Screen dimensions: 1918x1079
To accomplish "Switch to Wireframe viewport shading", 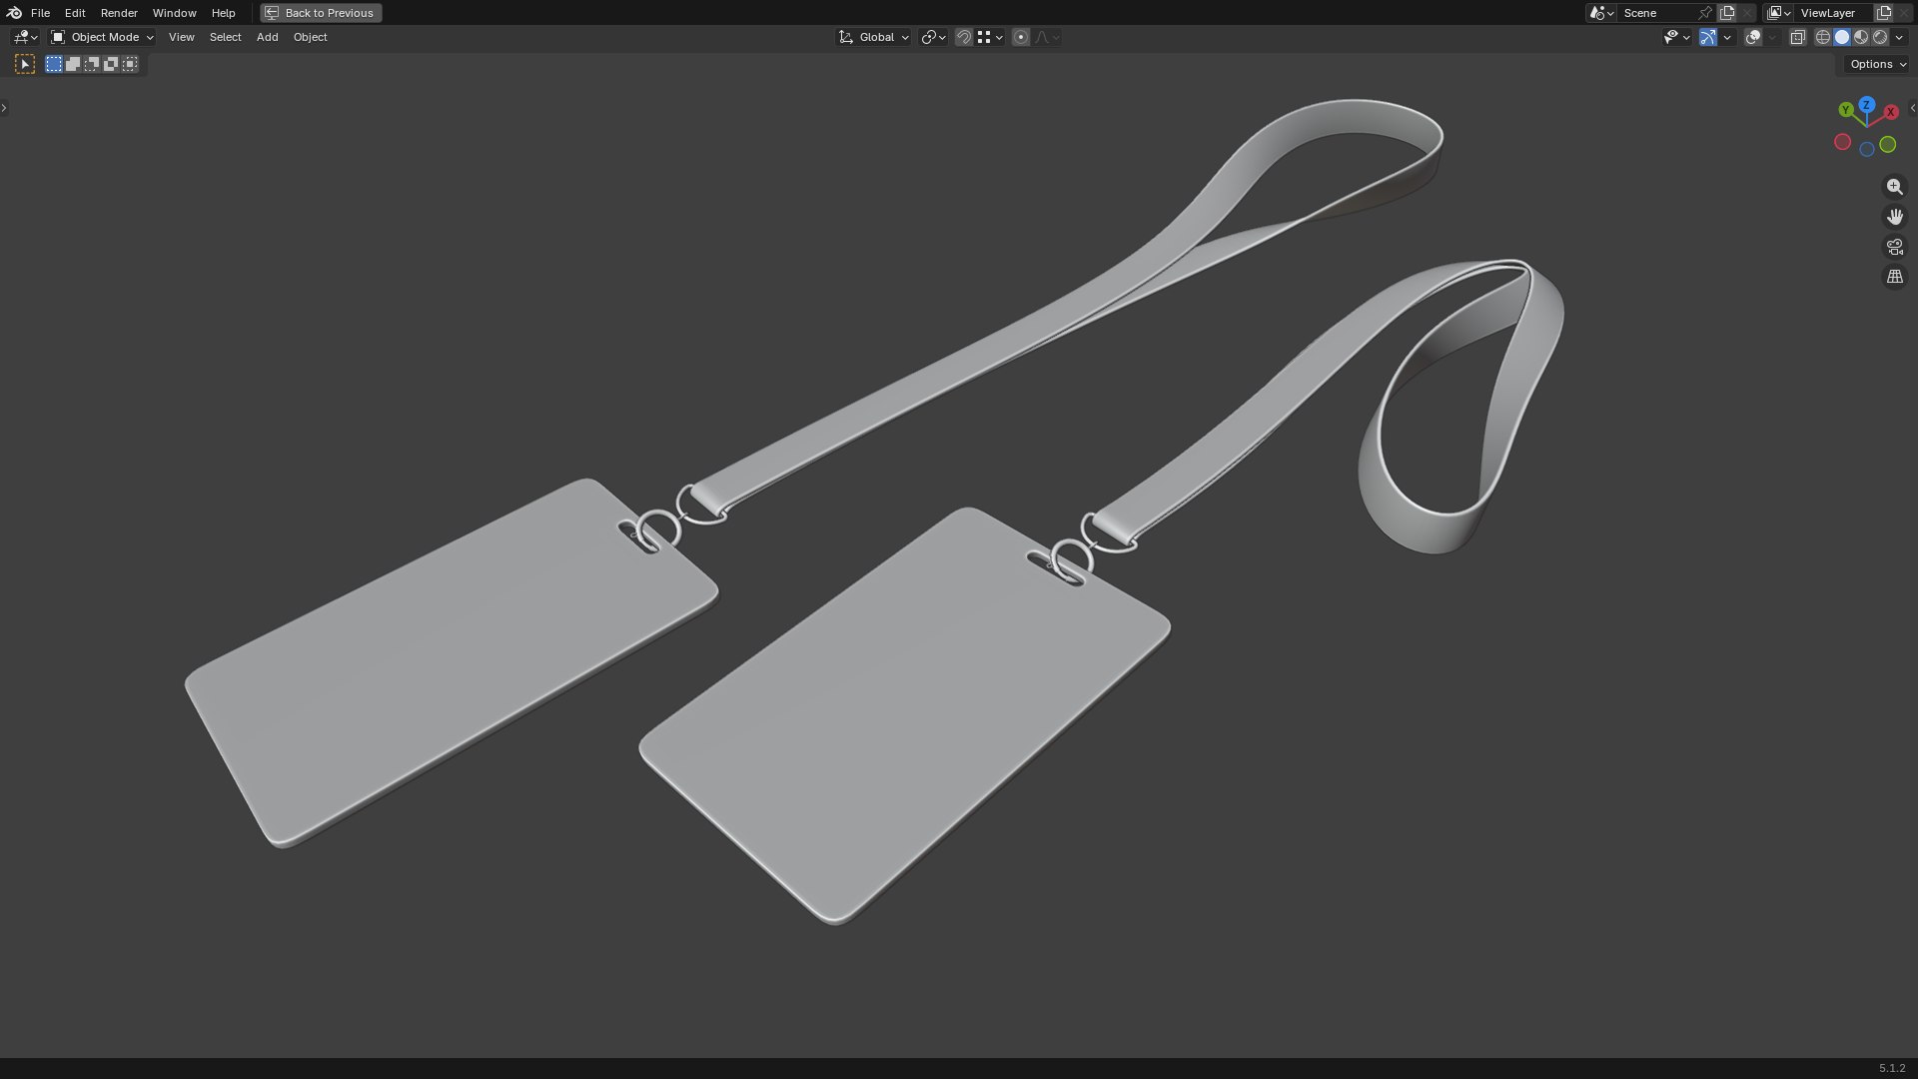I will [1823, 37].
